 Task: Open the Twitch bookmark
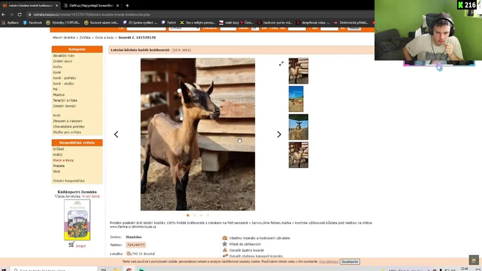point(169,23)
